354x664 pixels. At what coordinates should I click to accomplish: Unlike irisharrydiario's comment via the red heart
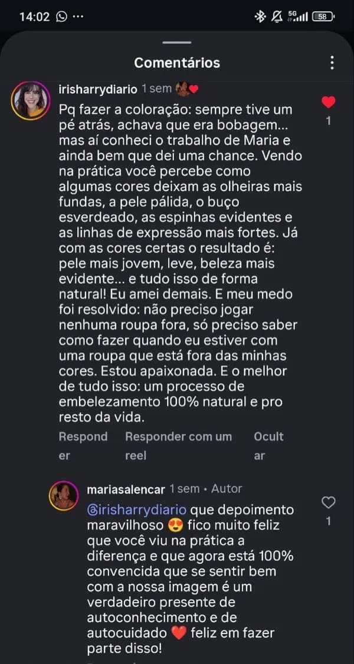(x=328, y=102)
